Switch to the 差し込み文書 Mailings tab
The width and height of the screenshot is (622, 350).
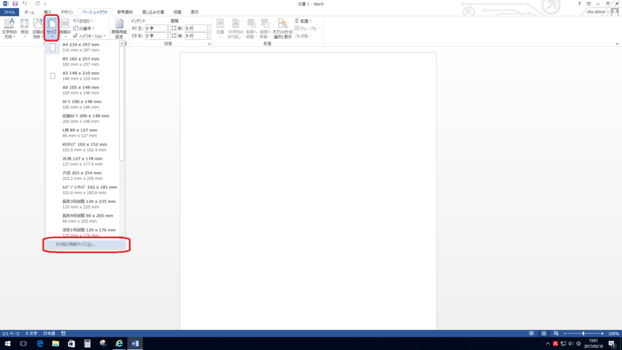pos(153,12)
